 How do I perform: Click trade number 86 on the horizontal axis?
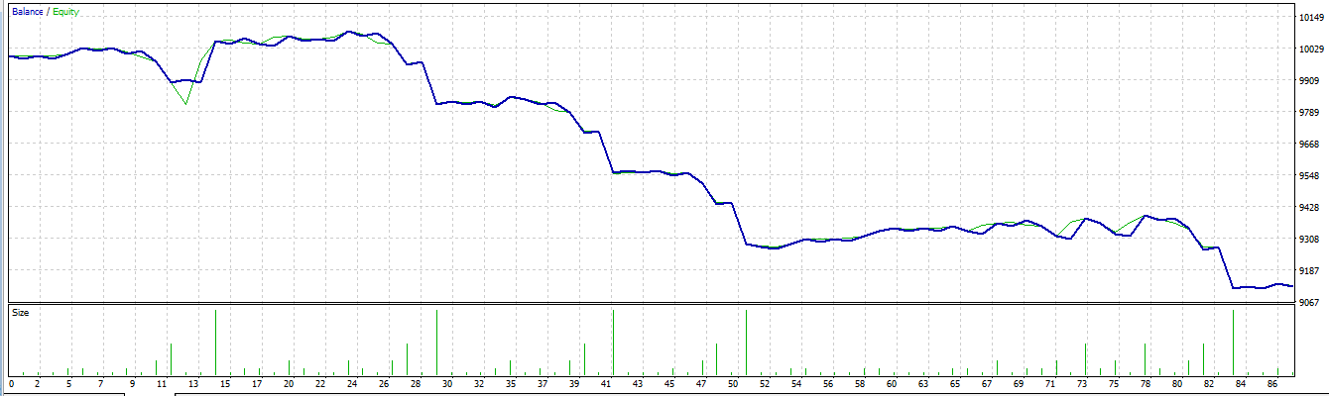coord(1272,383)
